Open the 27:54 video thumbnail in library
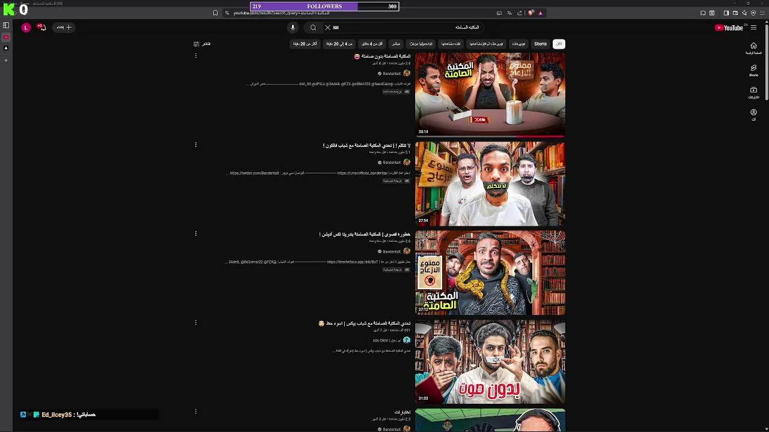 (x=490, y=184)
